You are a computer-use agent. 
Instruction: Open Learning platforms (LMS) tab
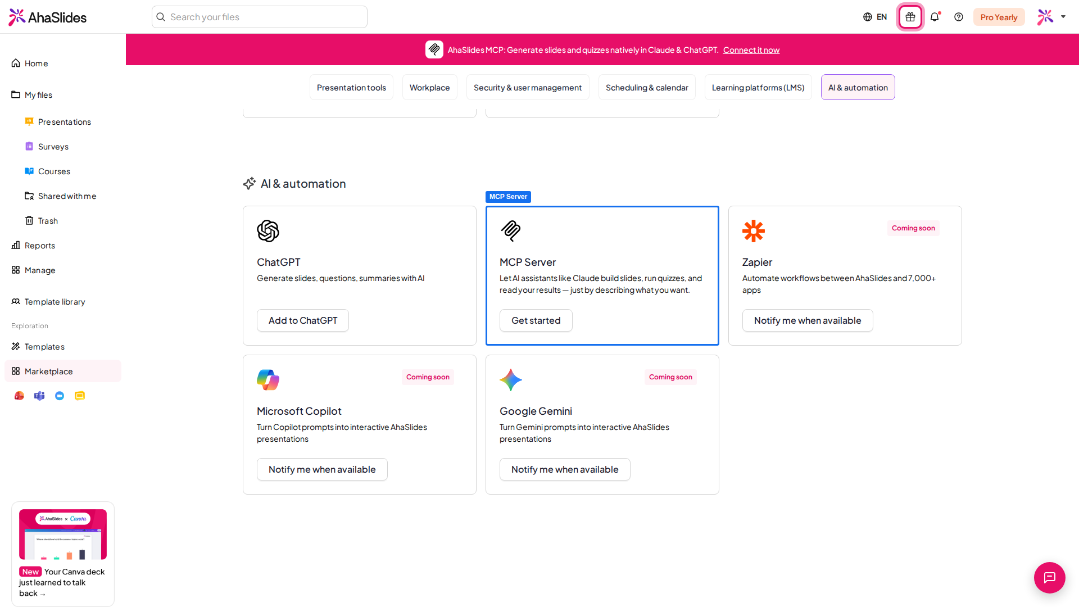758,87
